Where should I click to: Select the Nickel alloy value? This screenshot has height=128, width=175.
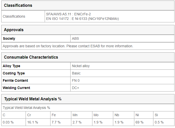(81, 66)
